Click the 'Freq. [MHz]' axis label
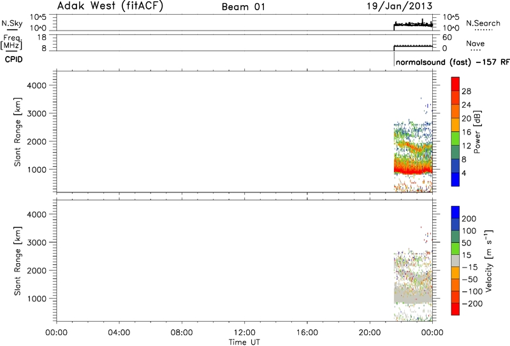The height and width of the screenshot is (346, 510). pos(11,41)
